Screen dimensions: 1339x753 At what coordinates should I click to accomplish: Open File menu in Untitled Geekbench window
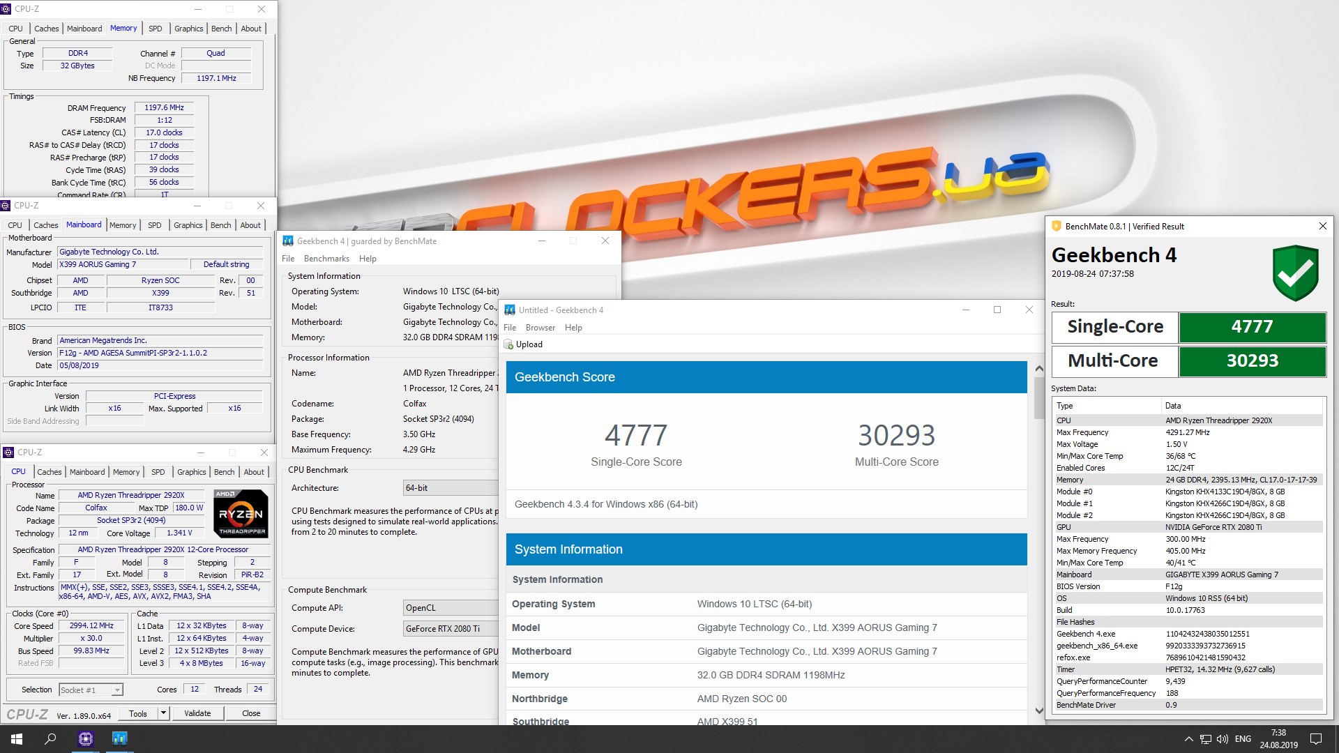click(x=510, y=328)
